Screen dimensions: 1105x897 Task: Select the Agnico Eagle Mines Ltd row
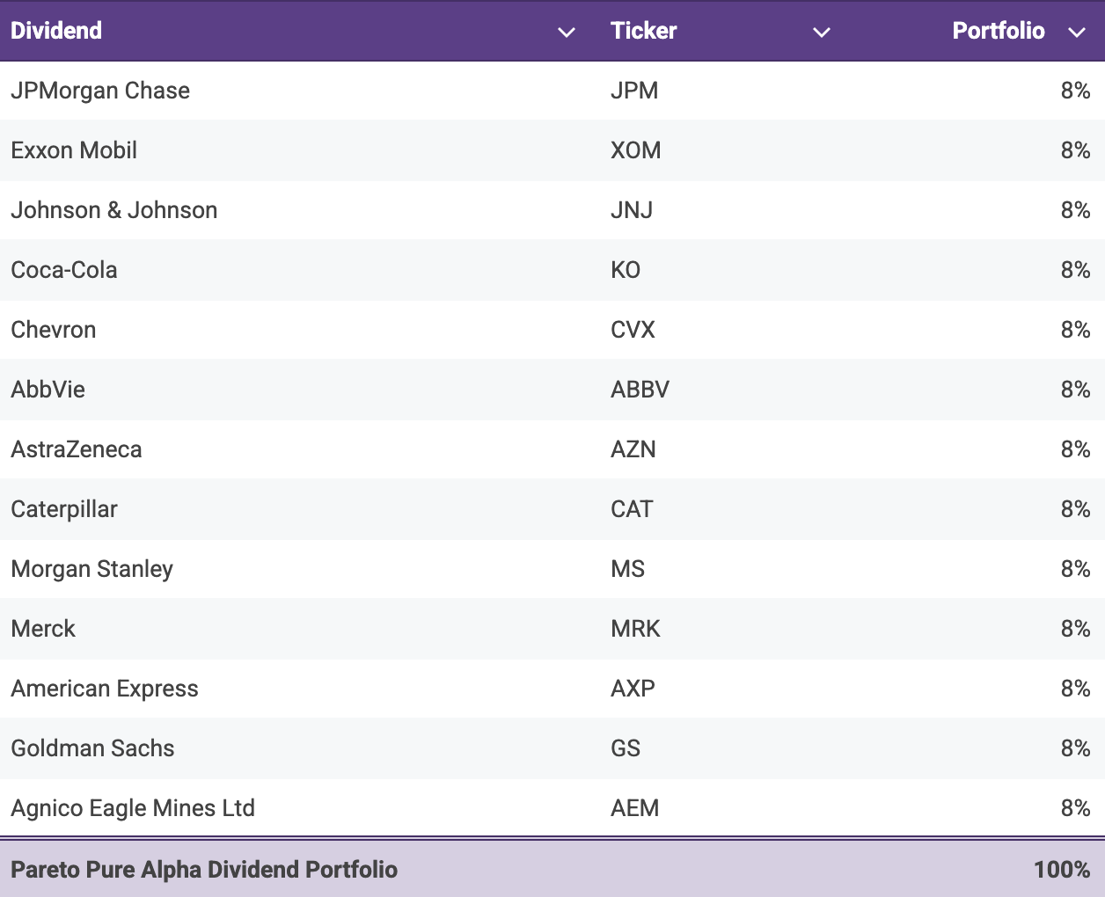click(133, 808)
